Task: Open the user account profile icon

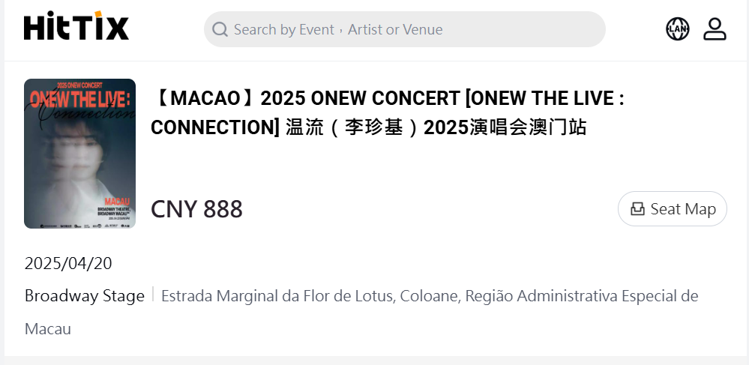Action: [x=715, y=29]
